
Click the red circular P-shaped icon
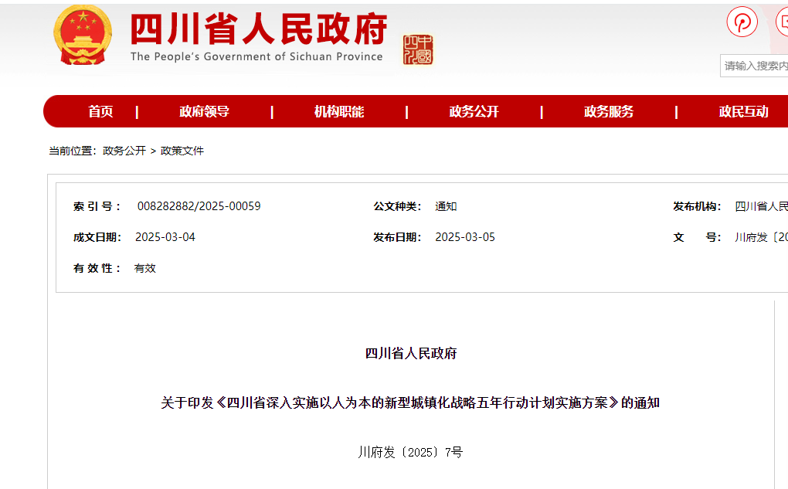click(x=742, y=22)
